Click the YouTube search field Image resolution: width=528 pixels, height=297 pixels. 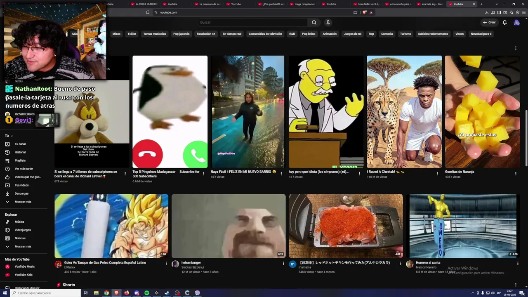[252, 22]
